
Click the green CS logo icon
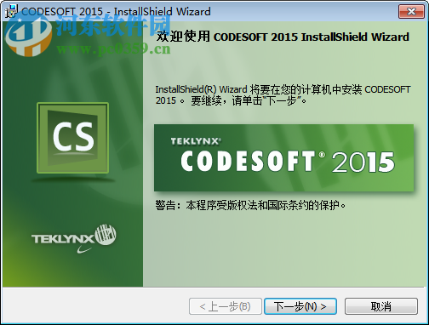(x=73, y=138)
